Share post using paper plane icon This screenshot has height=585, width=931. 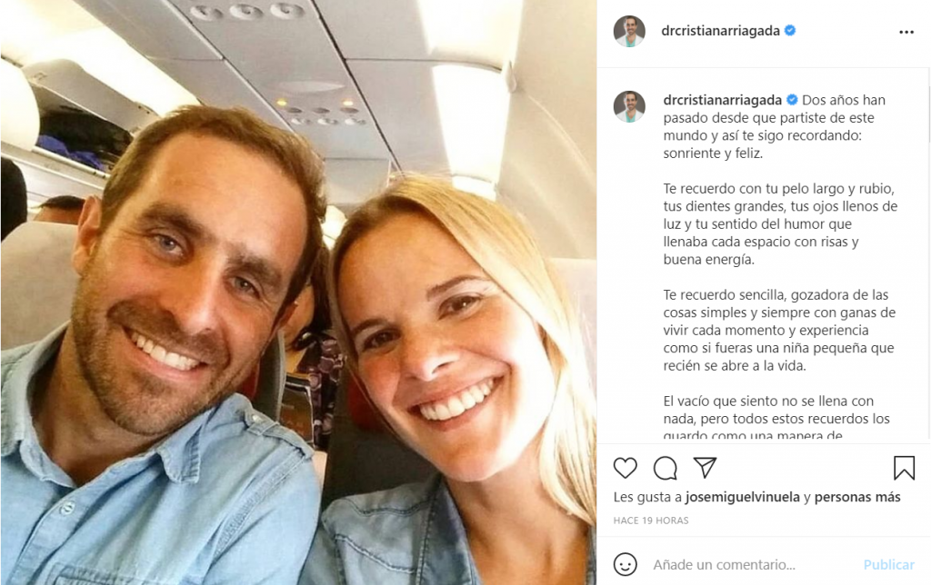pos(705,468)
